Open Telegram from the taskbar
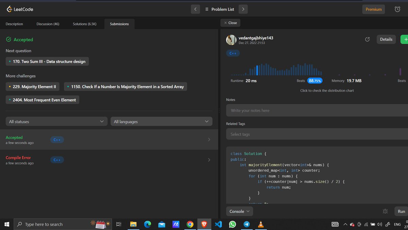Image resolution: width=408 pixels, height=230 pixels. pos(247,224)
